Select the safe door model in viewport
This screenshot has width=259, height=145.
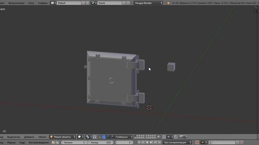point(114,79)
